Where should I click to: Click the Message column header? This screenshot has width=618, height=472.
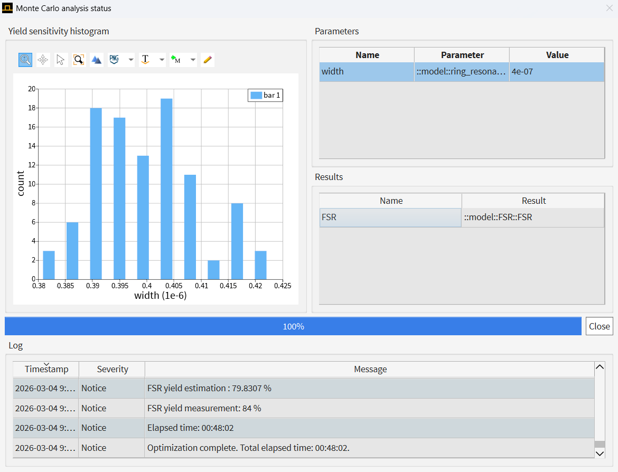point(370,369)
